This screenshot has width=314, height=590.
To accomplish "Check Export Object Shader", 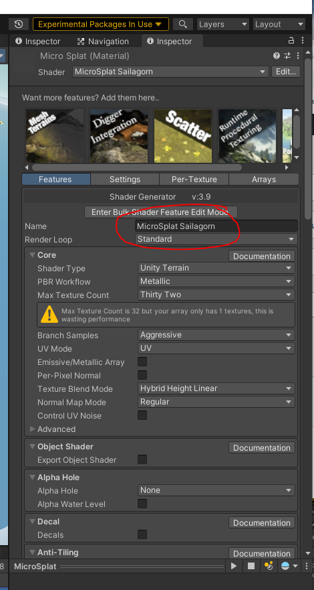I will click(x=142, y=459).
